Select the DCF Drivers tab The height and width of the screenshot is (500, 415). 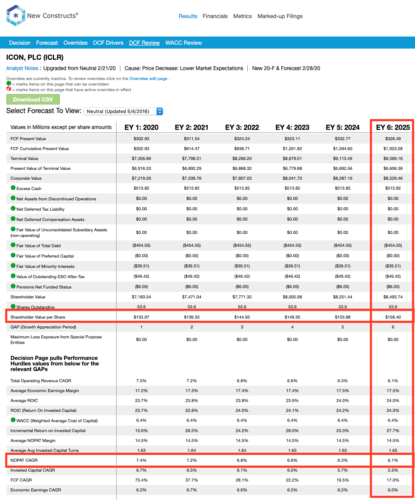108,43
